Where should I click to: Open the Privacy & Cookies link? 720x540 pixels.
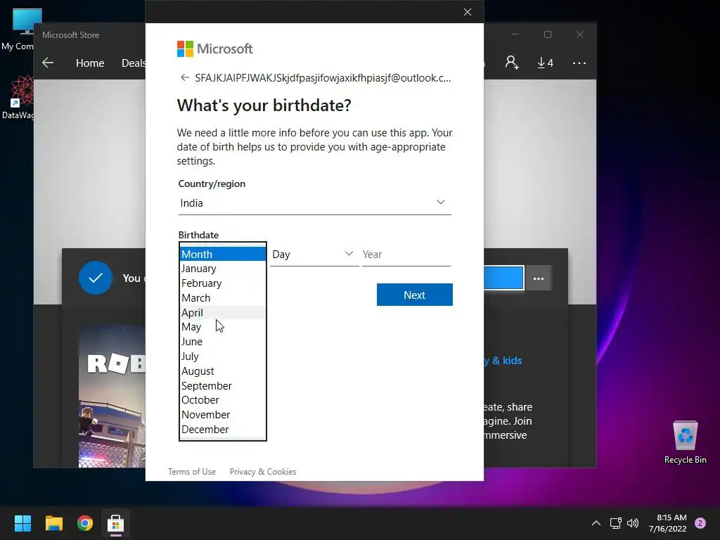point(263,472)
